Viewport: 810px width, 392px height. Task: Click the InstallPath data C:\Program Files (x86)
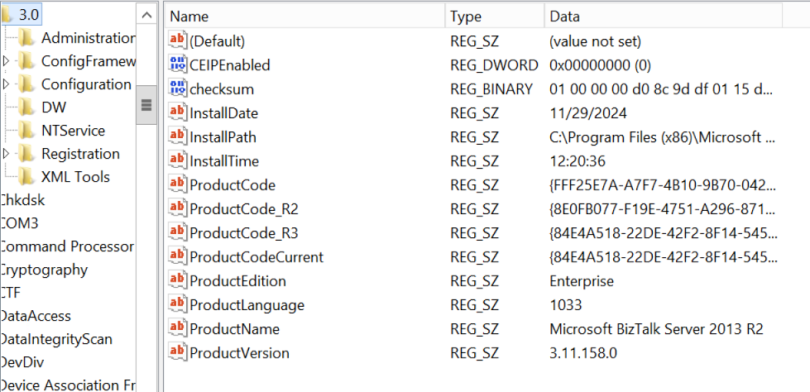[x=663, y=136]
